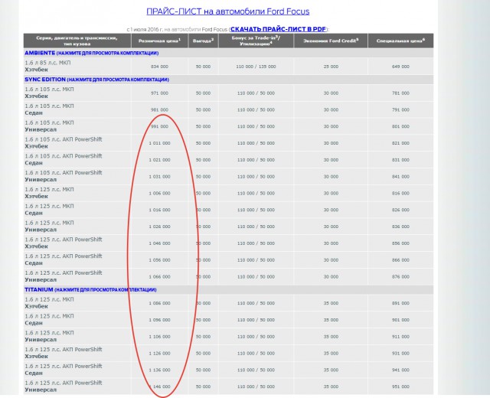Select the 841 000 special price
Viewport: 490px width, 398px height.
(400, 177)
